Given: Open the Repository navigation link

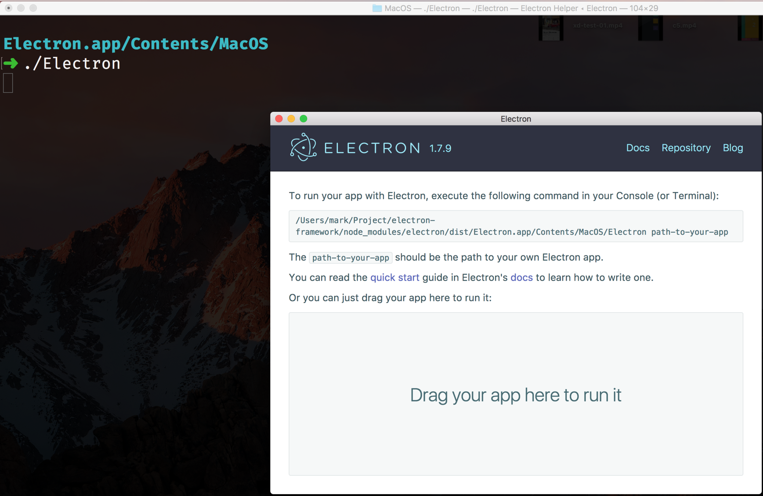Looking at the screenshot, I should (x=686, y=148).
